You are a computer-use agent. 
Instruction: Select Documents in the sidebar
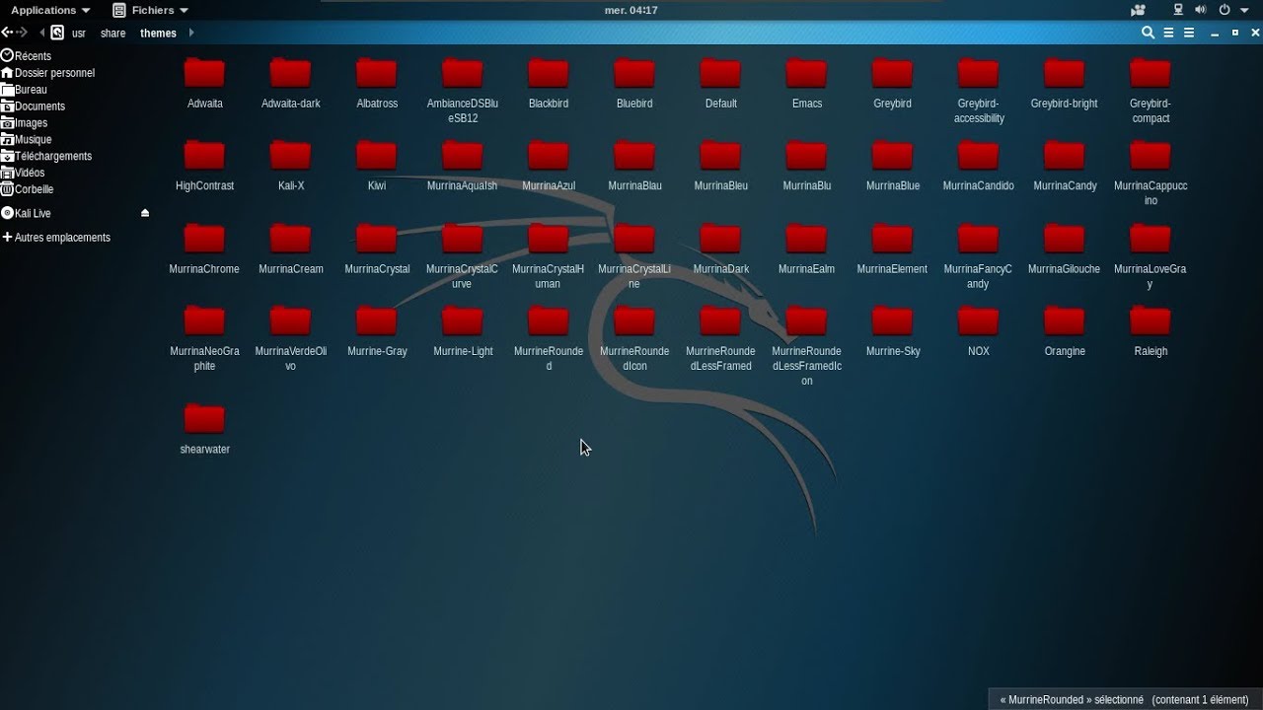click(x=38, y=106)
